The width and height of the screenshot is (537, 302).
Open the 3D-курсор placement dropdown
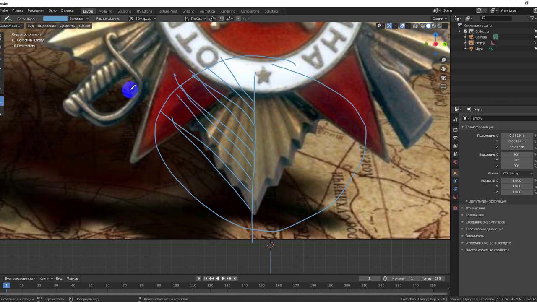(143, 18)
